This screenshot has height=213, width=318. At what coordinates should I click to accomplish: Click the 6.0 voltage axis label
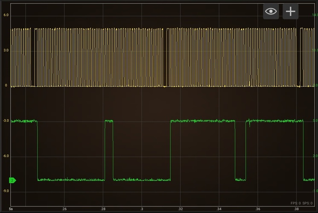point(6,15)
